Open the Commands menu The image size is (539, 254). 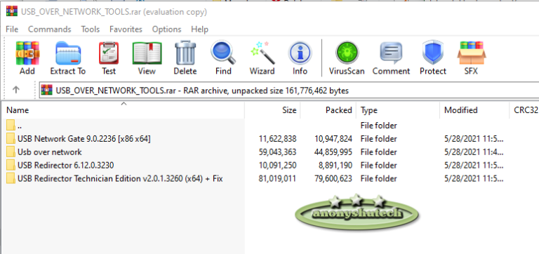tap(50, 29)
